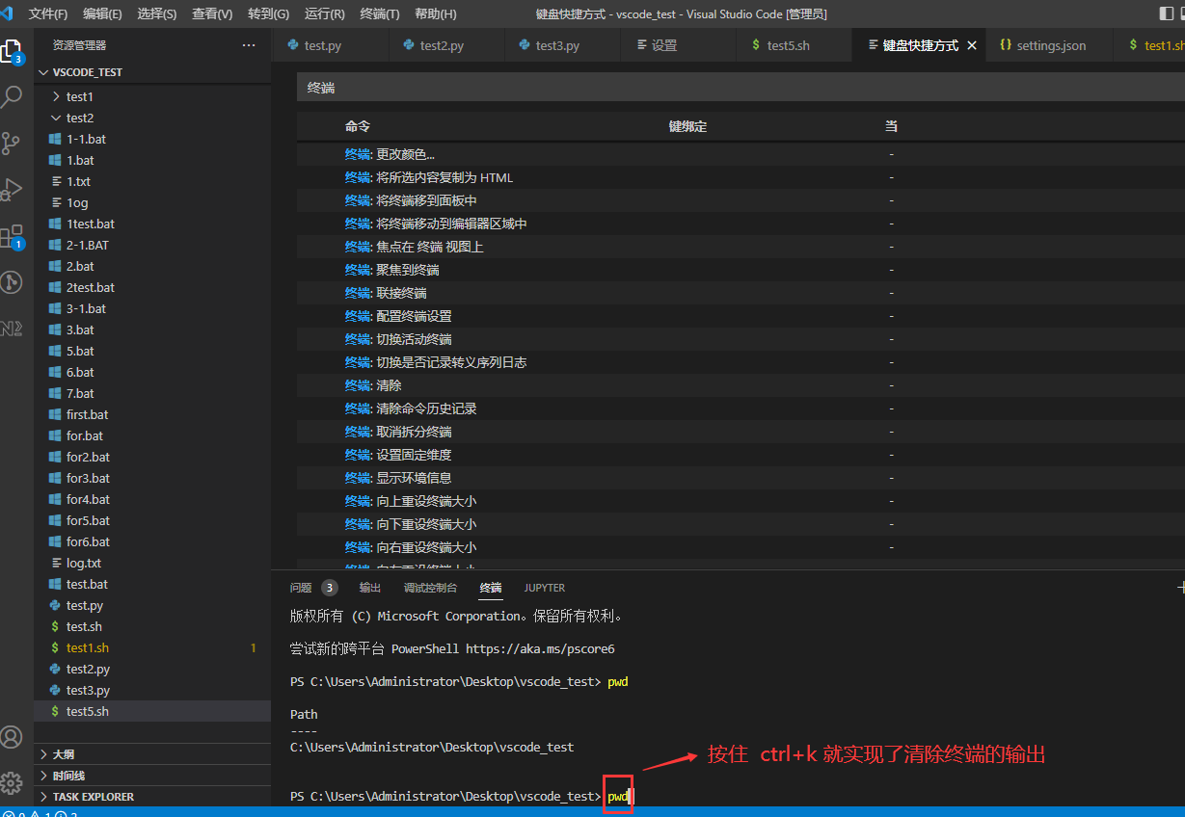
Task: Select the 终端 panel tab
Action: click(x=491, y=588)
